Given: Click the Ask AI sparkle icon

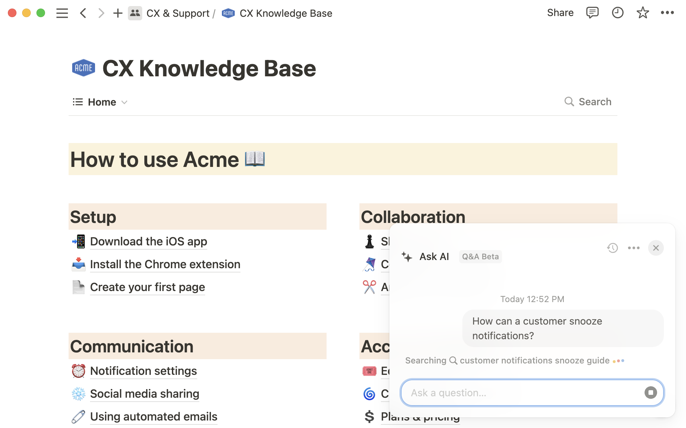Looking at the screenshot, I should (x=406, y=256).
